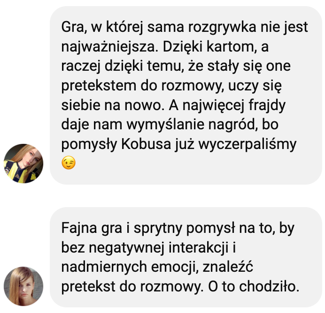
Task: Click the word "chodziło" ending second comment
Action: [x=269, y=286]
